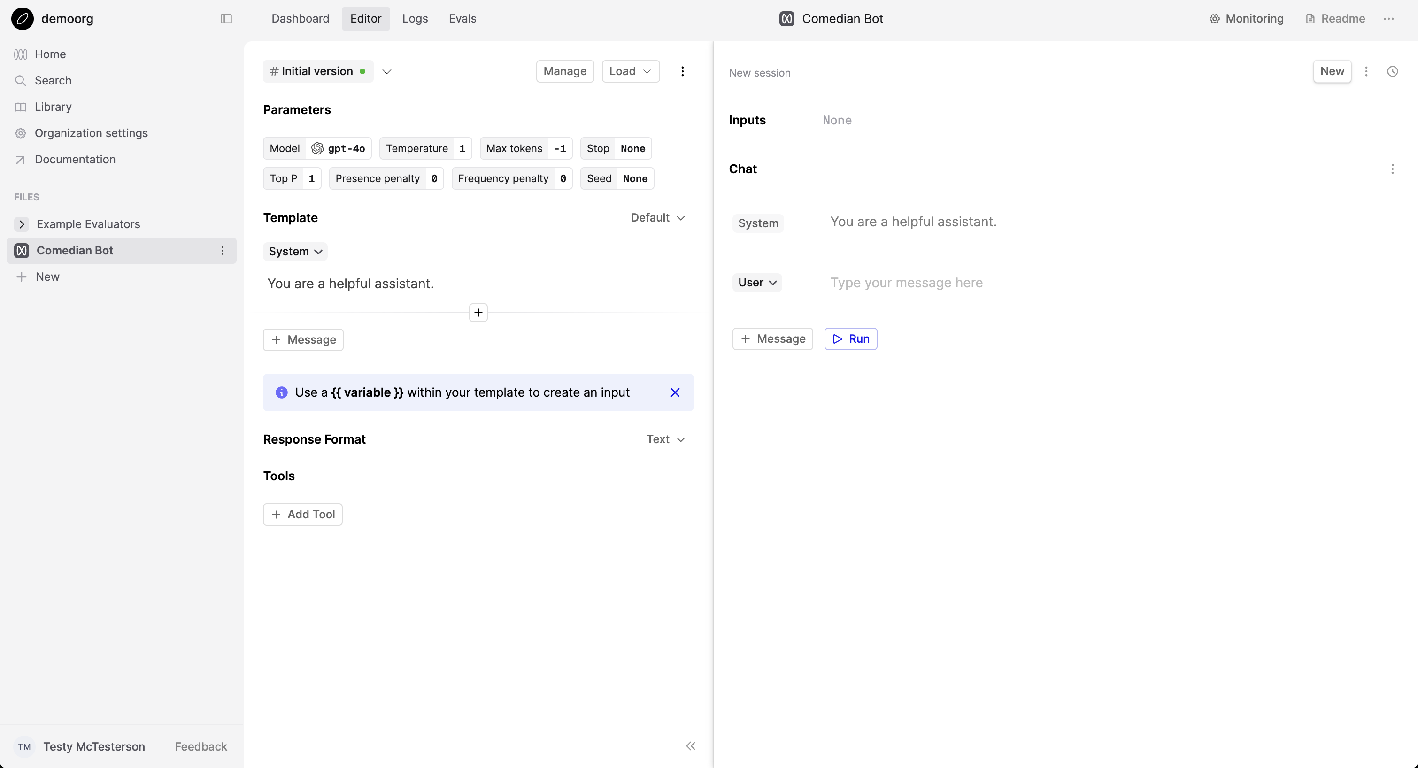Expand the Example Evaluators folder
This screenshot has width=1418, height=768.
coord(22,223)
